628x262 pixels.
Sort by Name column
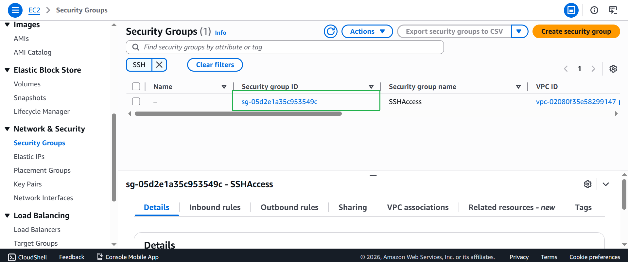click(x=224, y=87)
